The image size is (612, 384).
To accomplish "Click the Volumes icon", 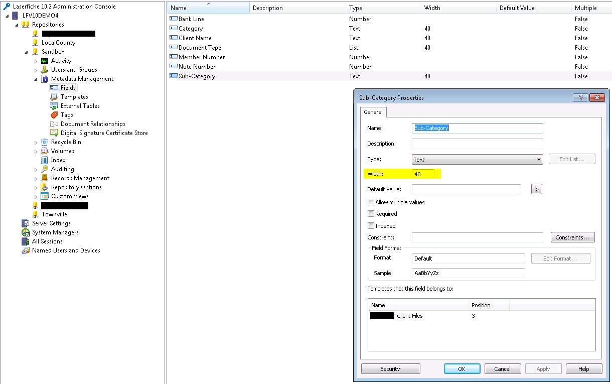I will (x=45, y=151).
